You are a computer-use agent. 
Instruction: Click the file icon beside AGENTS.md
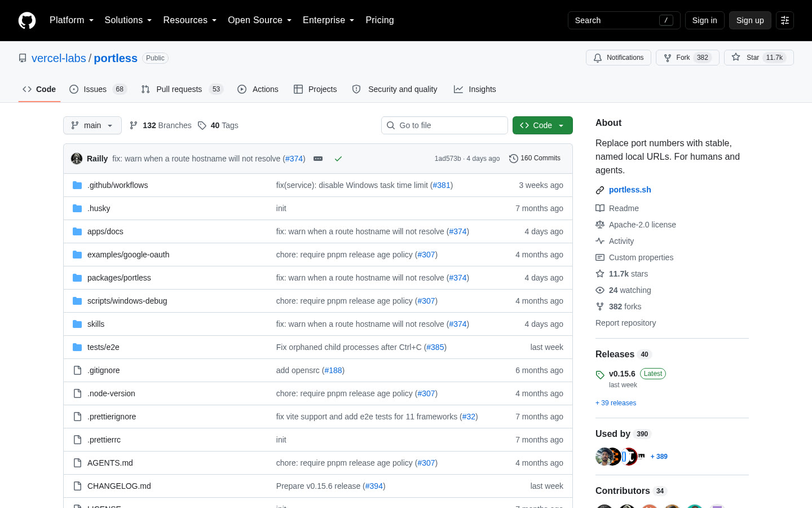pos(77,463)
